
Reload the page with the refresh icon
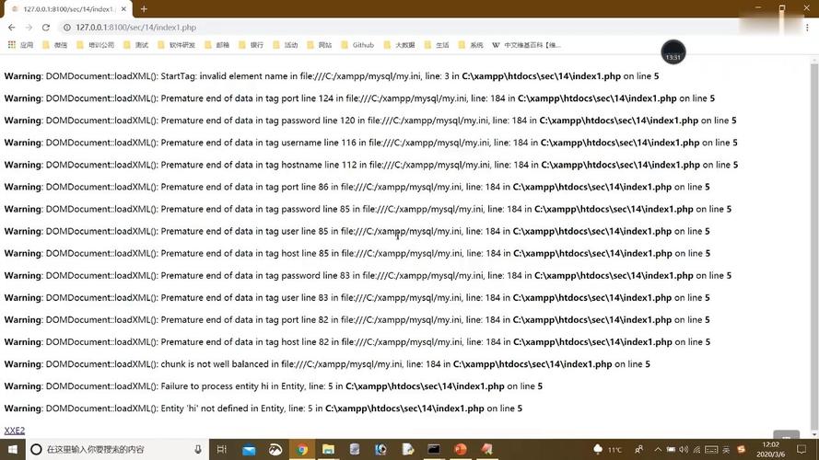[46, 28]
